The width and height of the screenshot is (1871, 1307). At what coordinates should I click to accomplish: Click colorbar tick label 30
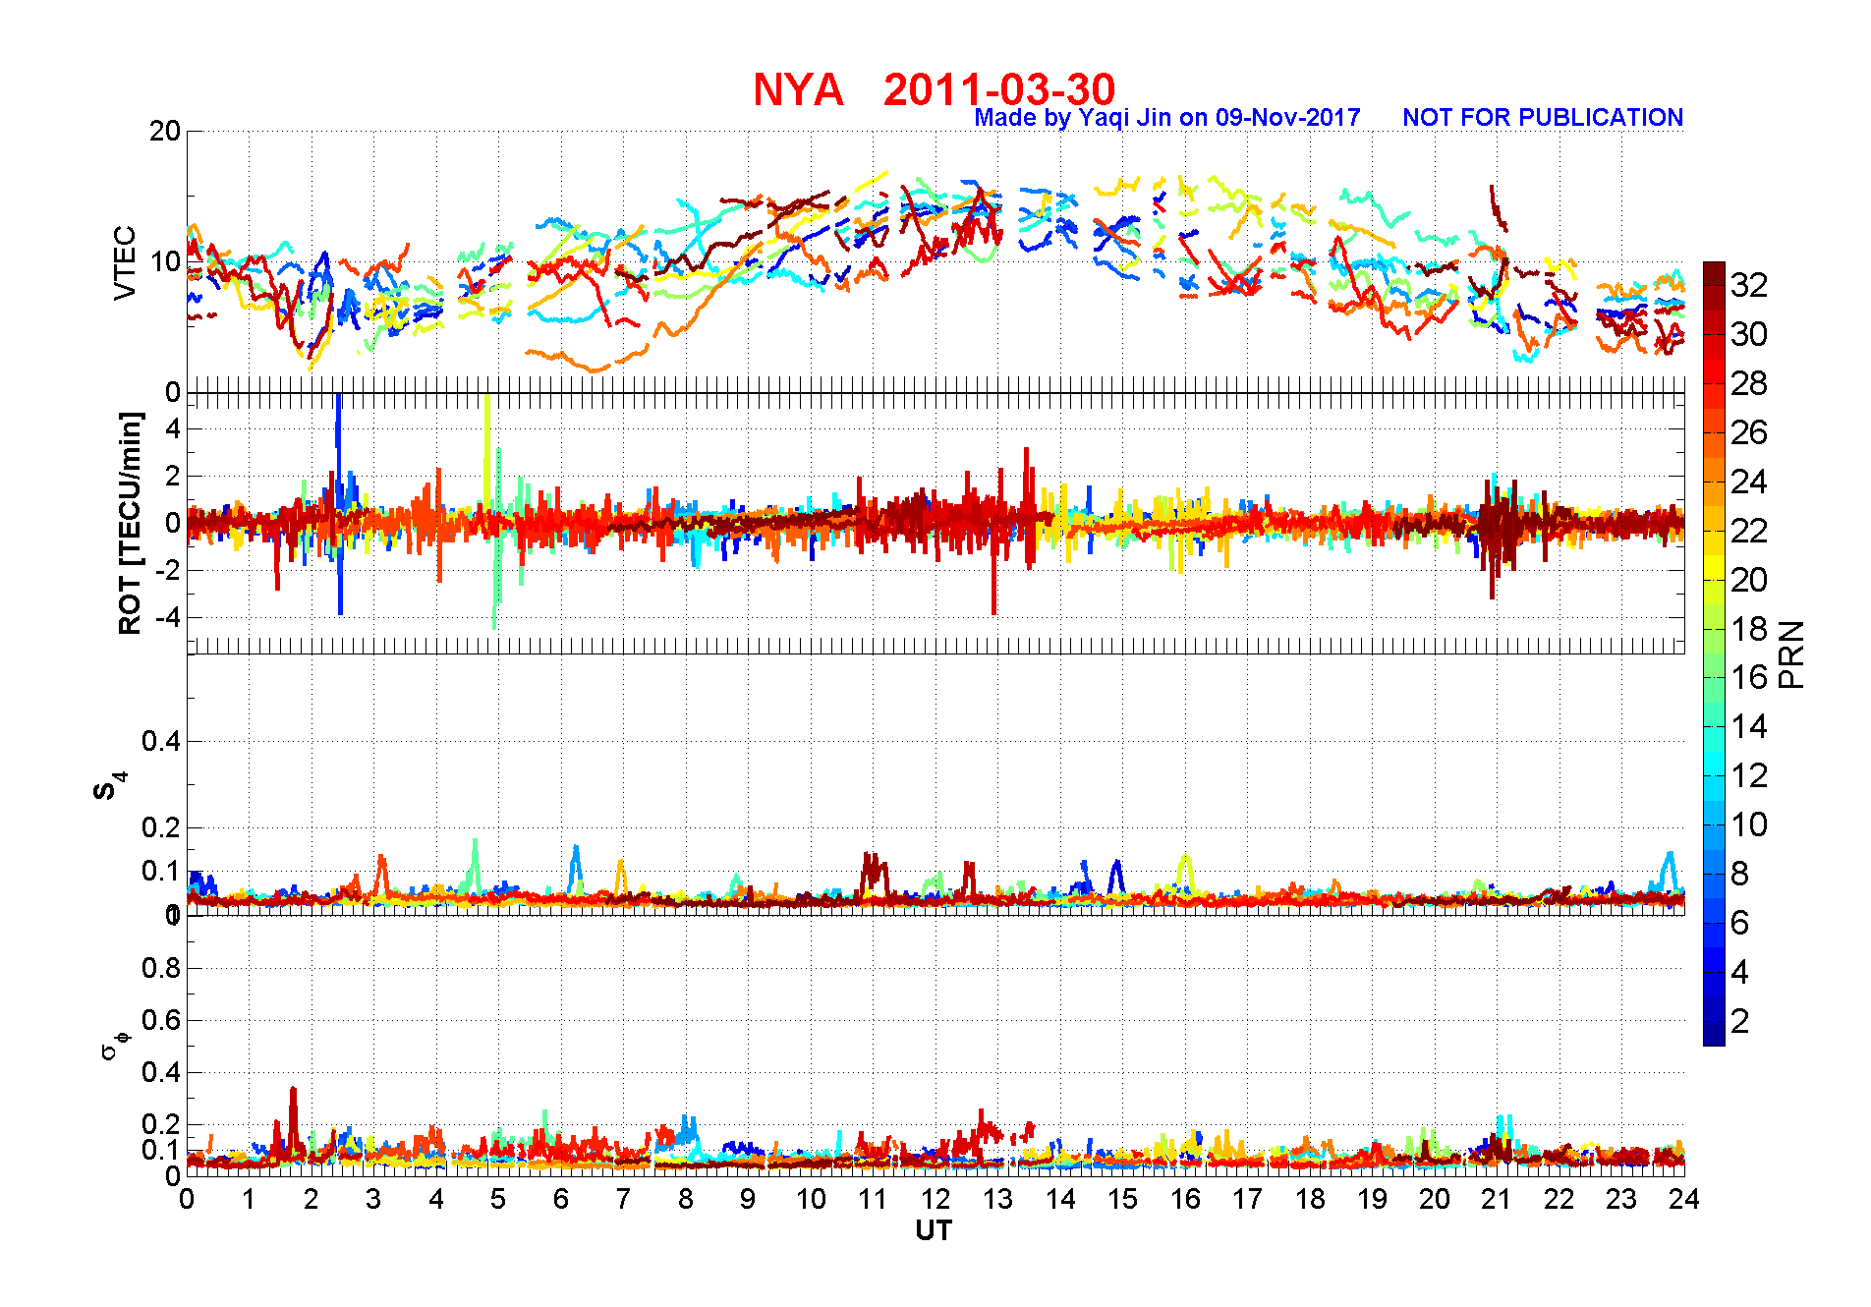click(x=1749, y=334)
